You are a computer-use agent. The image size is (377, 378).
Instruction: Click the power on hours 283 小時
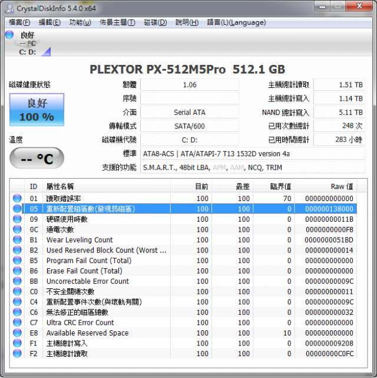339,140
